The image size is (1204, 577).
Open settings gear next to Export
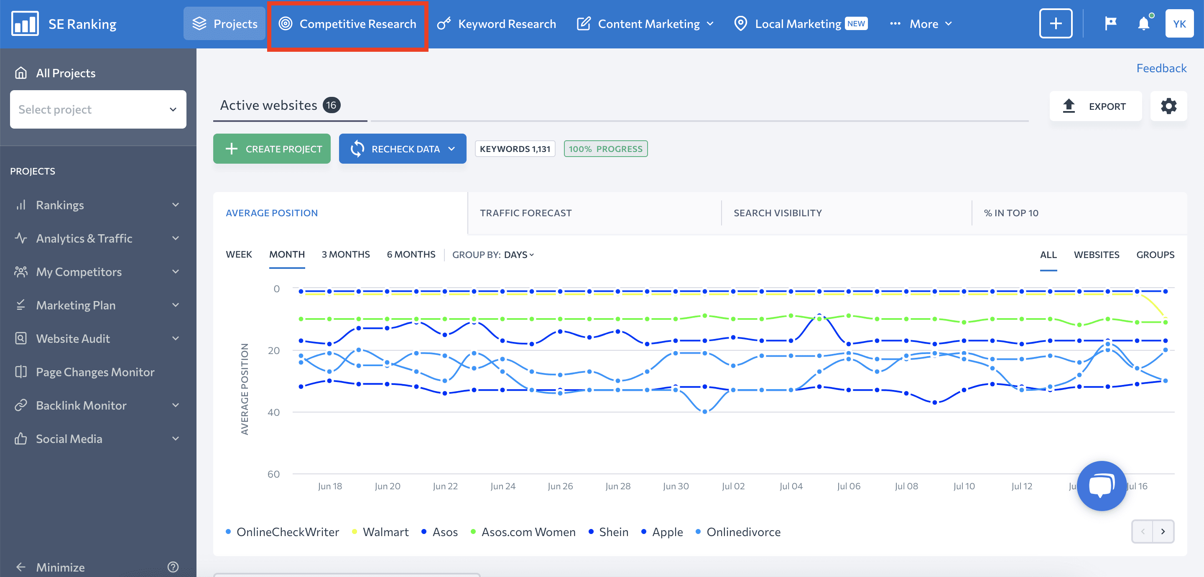[1168, 106]
